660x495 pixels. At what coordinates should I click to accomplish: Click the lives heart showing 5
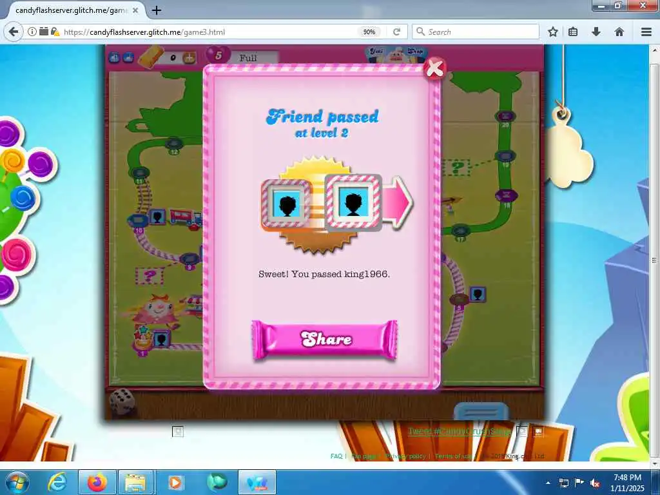[218, 55]
